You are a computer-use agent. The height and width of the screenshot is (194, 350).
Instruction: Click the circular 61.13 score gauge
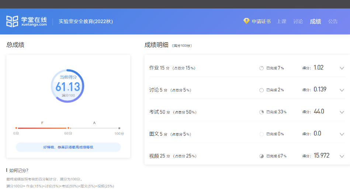tap(67, 86)
